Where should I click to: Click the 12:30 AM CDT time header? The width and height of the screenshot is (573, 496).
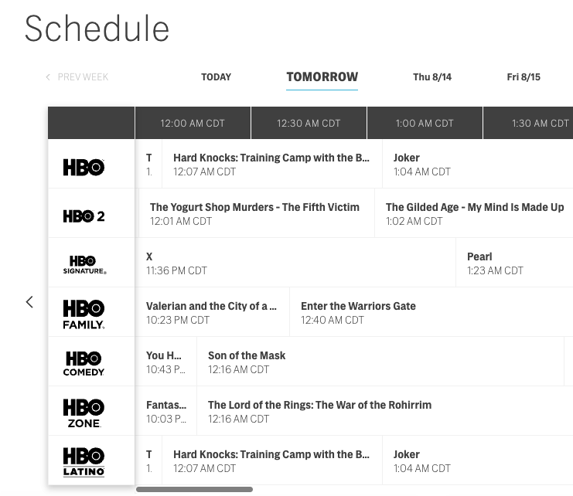coord(309,123)
